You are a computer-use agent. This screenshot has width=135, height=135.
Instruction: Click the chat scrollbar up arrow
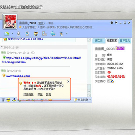click(x=89, y=40)
